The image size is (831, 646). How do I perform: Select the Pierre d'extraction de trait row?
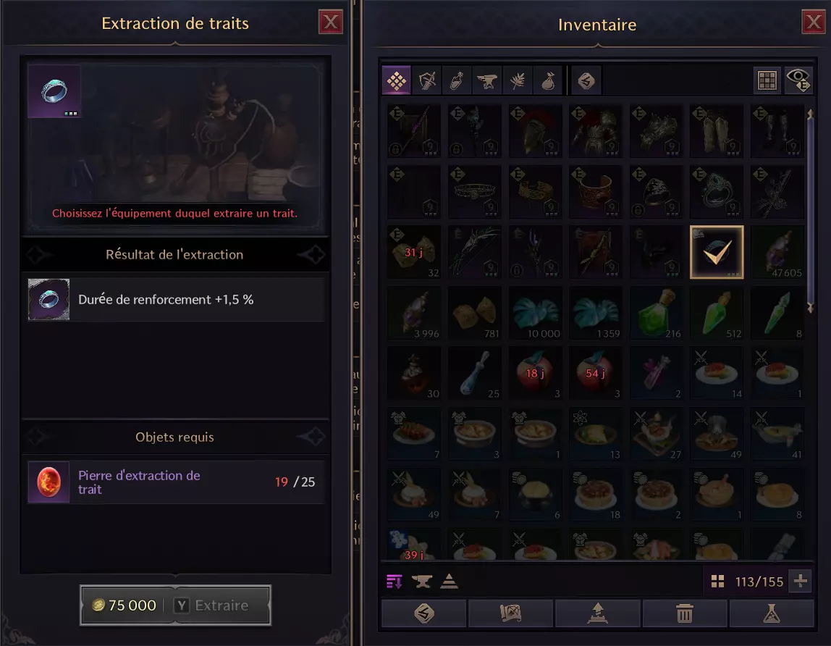point(176,482)
